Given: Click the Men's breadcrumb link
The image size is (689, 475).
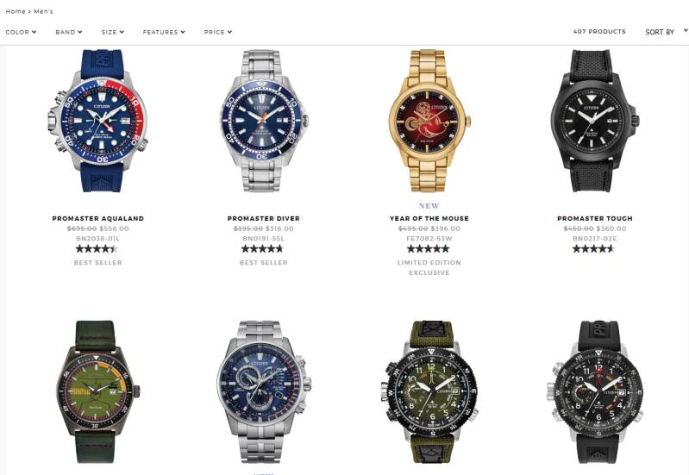Looking at the screenshot, I should click(x=43, y=11).
